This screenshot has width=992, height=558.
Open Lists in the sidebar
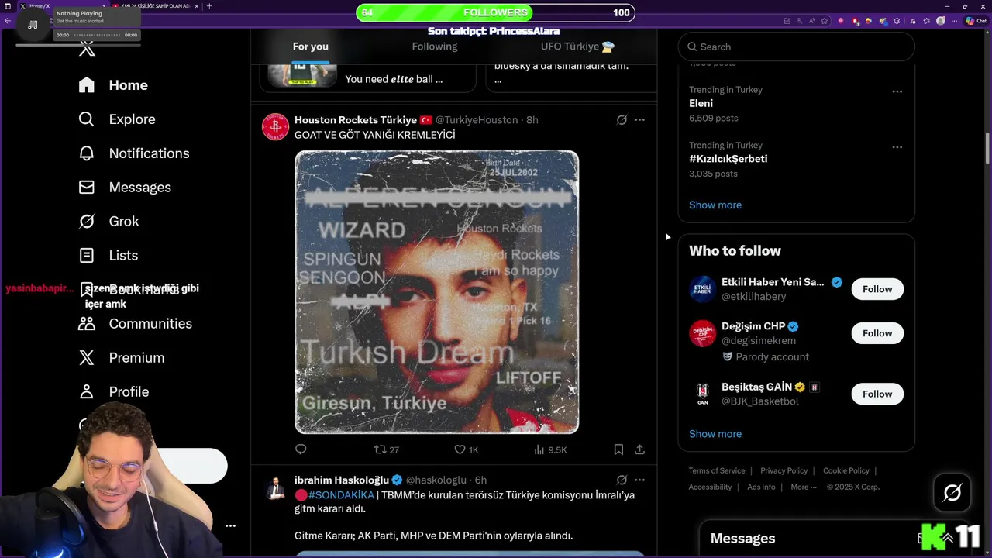click(x=108, y=256)
